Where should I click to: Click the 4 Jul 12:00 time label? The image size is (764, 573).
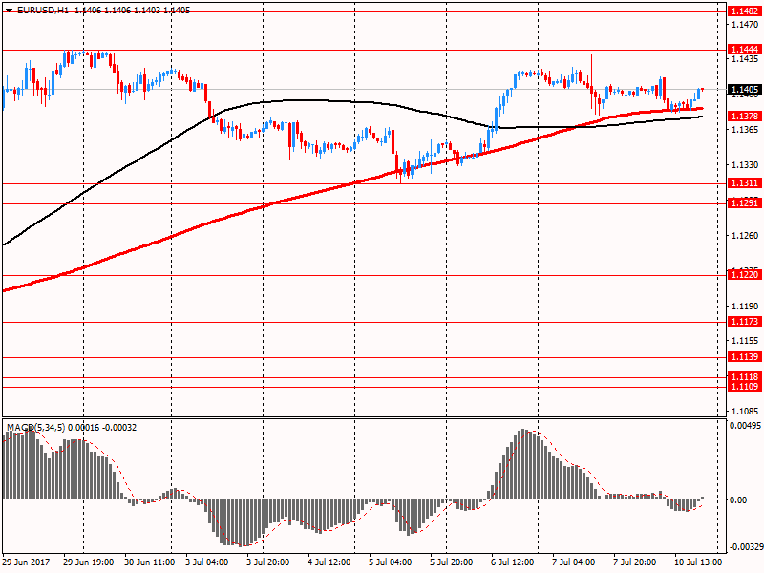(x=329, y=562)
